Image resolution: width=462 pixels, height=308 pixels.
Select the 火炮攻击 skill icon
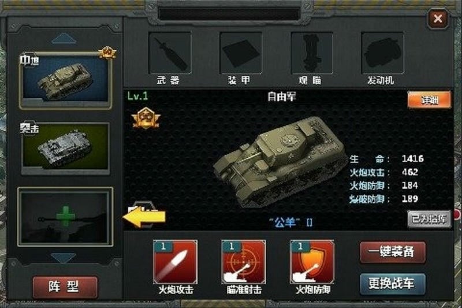(176, 262)
